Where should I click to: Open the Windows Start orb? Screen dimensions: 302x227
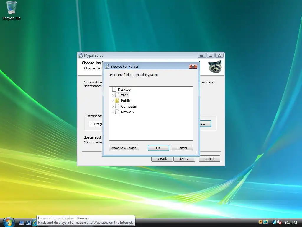click(x=9, y=222)
